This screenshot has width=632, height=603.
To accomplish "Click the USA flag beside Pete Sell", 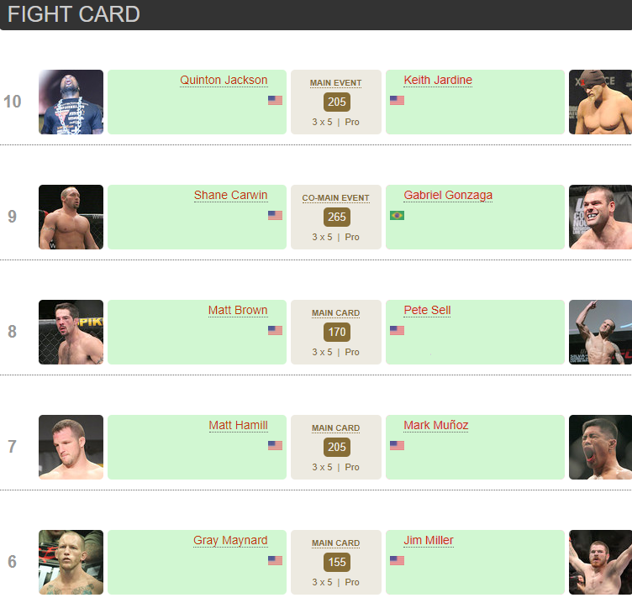I will 397,330.
